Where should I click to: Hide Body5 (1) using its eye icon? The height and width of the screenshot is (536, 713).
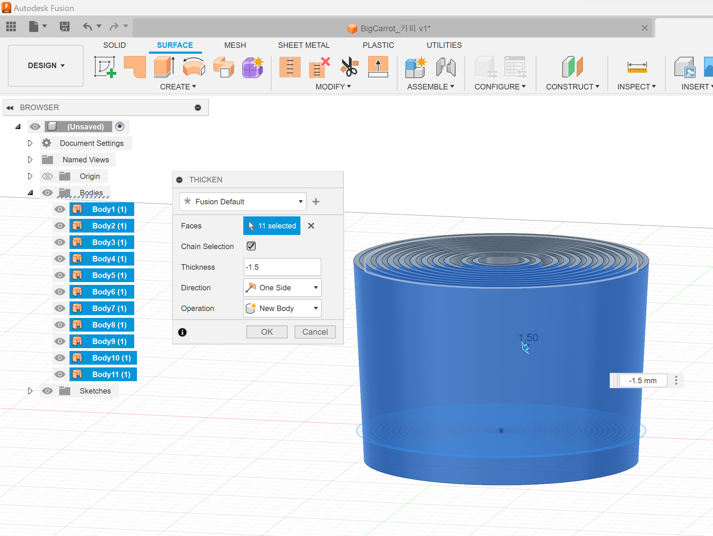pyautogui.click(x=60, y=275)
